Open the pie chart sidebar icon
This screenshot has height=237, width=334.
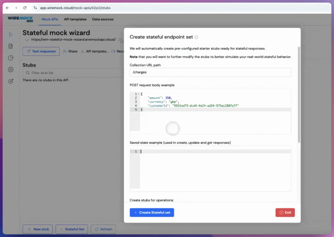tap(11, 58)
